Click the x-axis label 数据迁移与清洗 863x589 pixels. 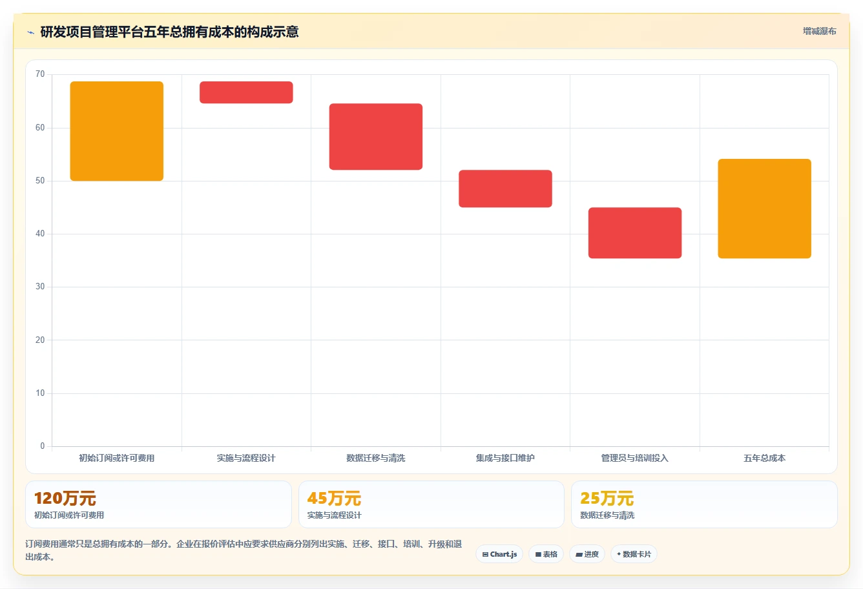click(376, 458)
